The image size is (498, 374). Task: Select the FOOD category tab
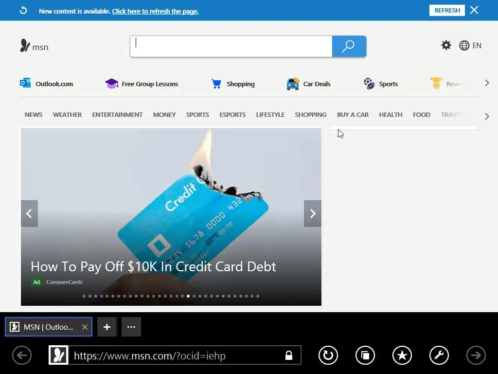[x=422, y=115]
